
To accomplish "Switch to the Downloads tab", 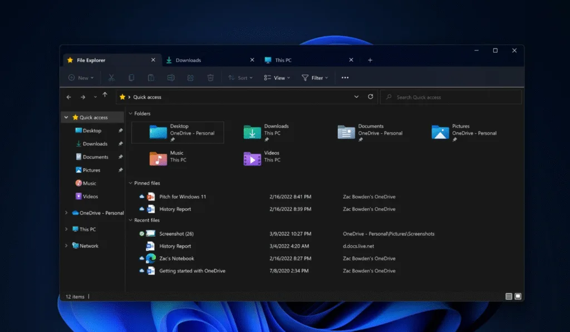I will (188, 60).
